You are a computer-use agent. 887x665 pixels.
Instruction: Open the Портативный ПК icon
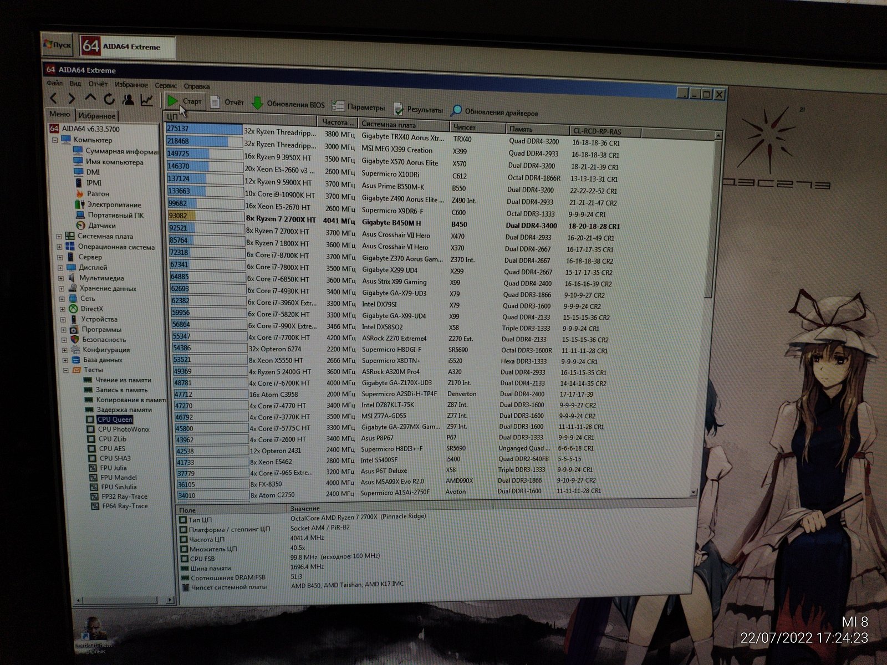click(x=80, y=215)
